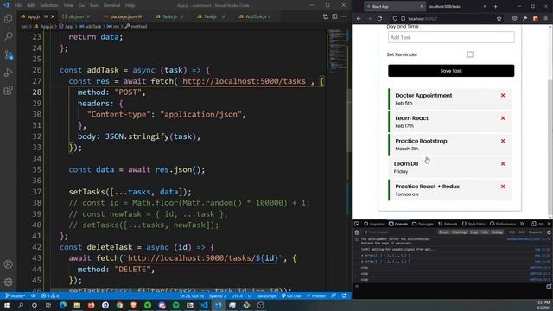The image size is (553, 311).
Task: Open the Explorer view in VS Code activity bar
Action: 8,18
